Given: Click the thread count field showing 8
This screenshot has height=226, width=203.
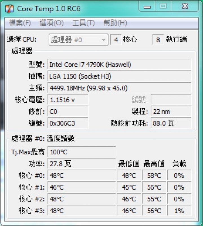Looking at the screenshot, I should pos(158,40).
